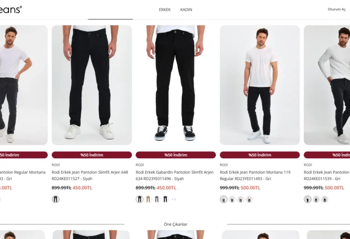Open the ERKEK menu
Screen dimensions: 350x239
[165, 10]
